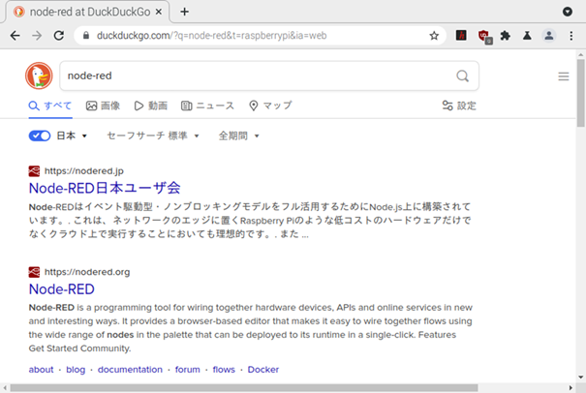Viewport: 586px width, 393px height.
Task: Click the DuckDuckGo logo
Action: click(x=39, y=76)
